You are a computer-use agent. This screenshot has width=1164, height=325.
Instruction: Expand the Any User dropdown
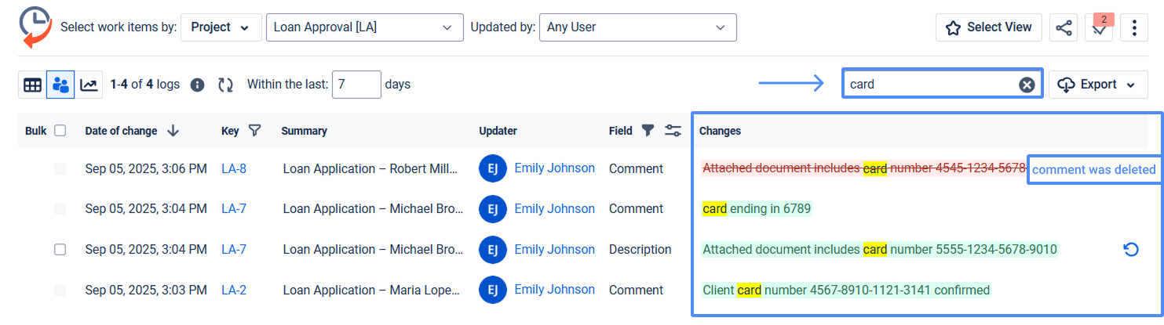(637, 27)
